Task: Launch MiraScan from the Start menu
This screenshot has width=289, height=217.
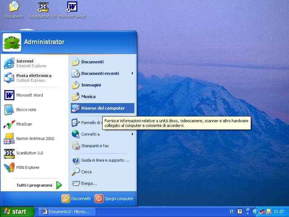Action: [34, 124]
